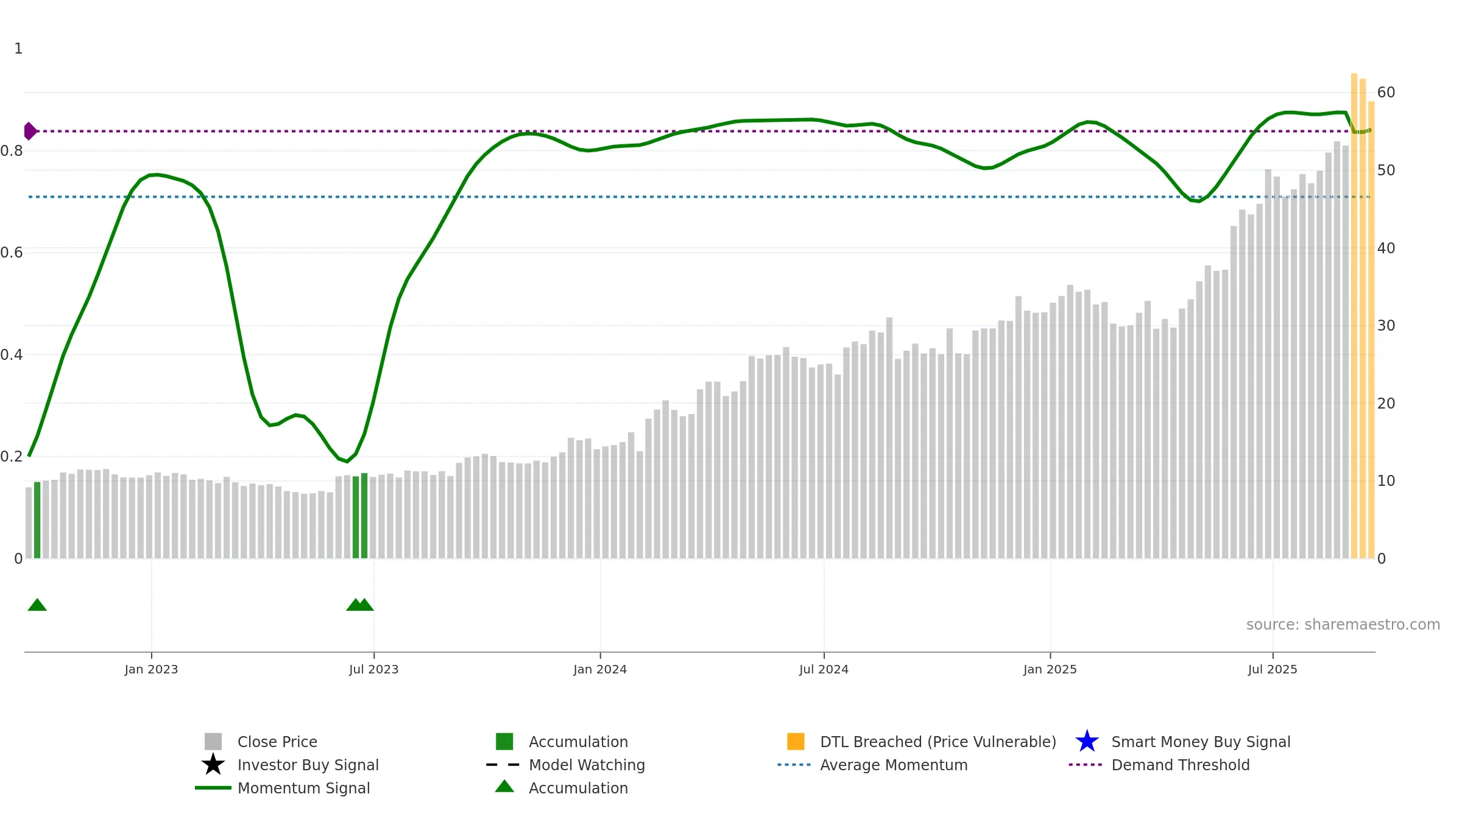Click the Demand Threshold purple dotted icon
Screen dimensions: 1462x822
coord(1086,765)
